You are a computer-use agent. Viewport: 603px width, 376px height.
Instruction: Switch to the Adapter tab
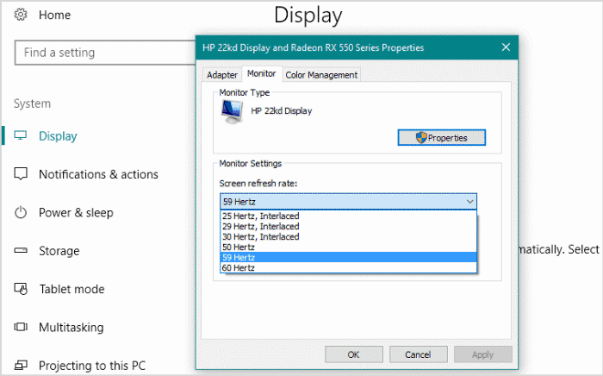[222, 75]
